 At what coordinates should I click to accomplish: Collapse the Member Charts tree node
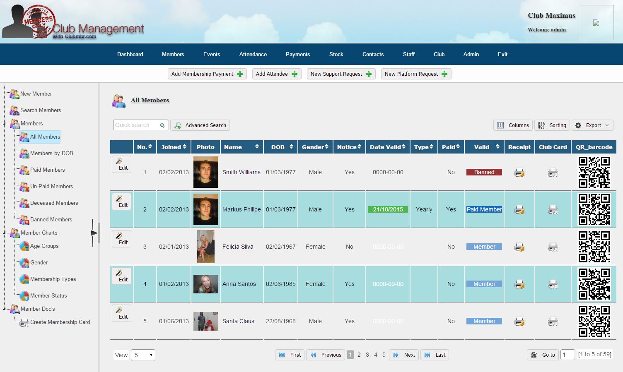[5, 233]
